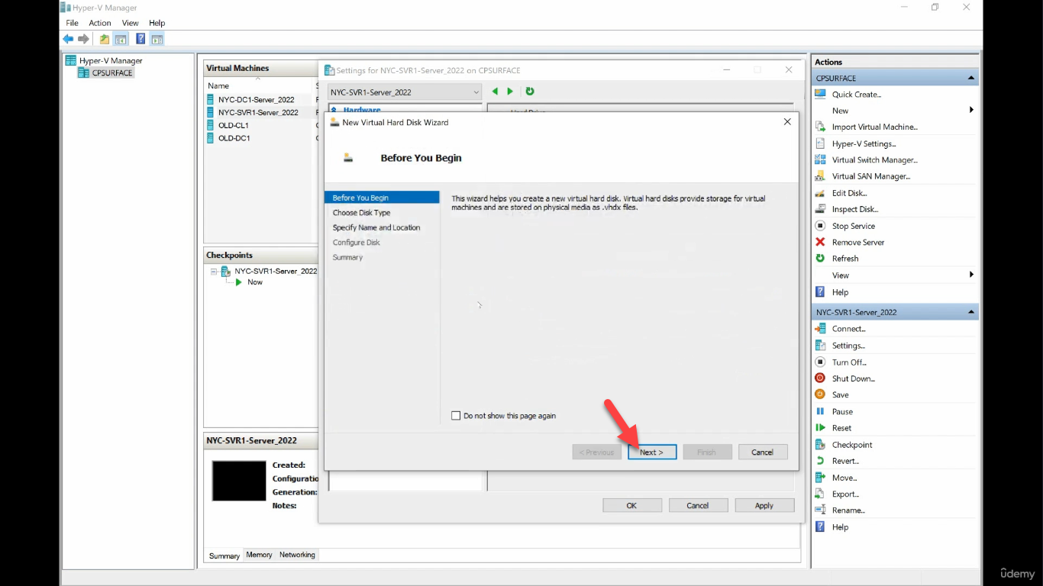Click the Import Virtual Machine icon

(x=820, y=127)
